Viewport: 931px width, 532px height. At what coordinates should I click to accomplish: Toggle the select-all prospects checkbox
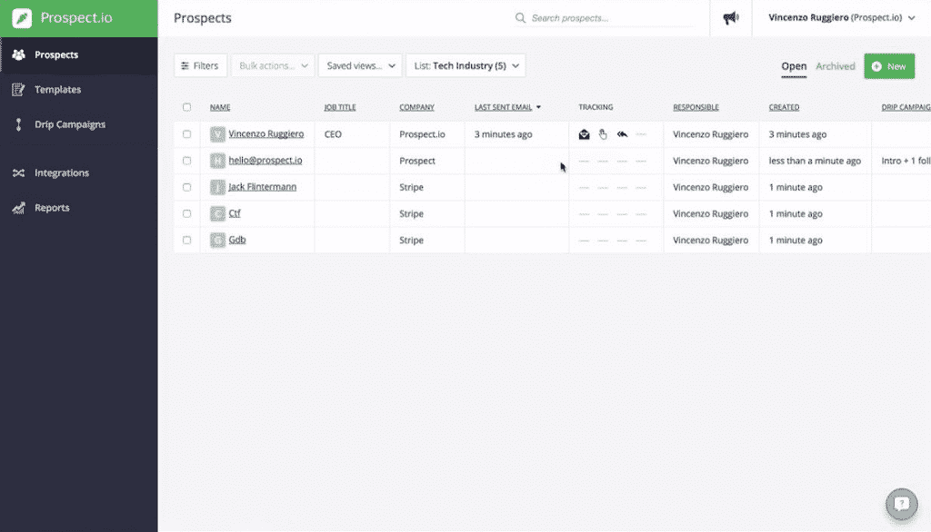(186, 106)
